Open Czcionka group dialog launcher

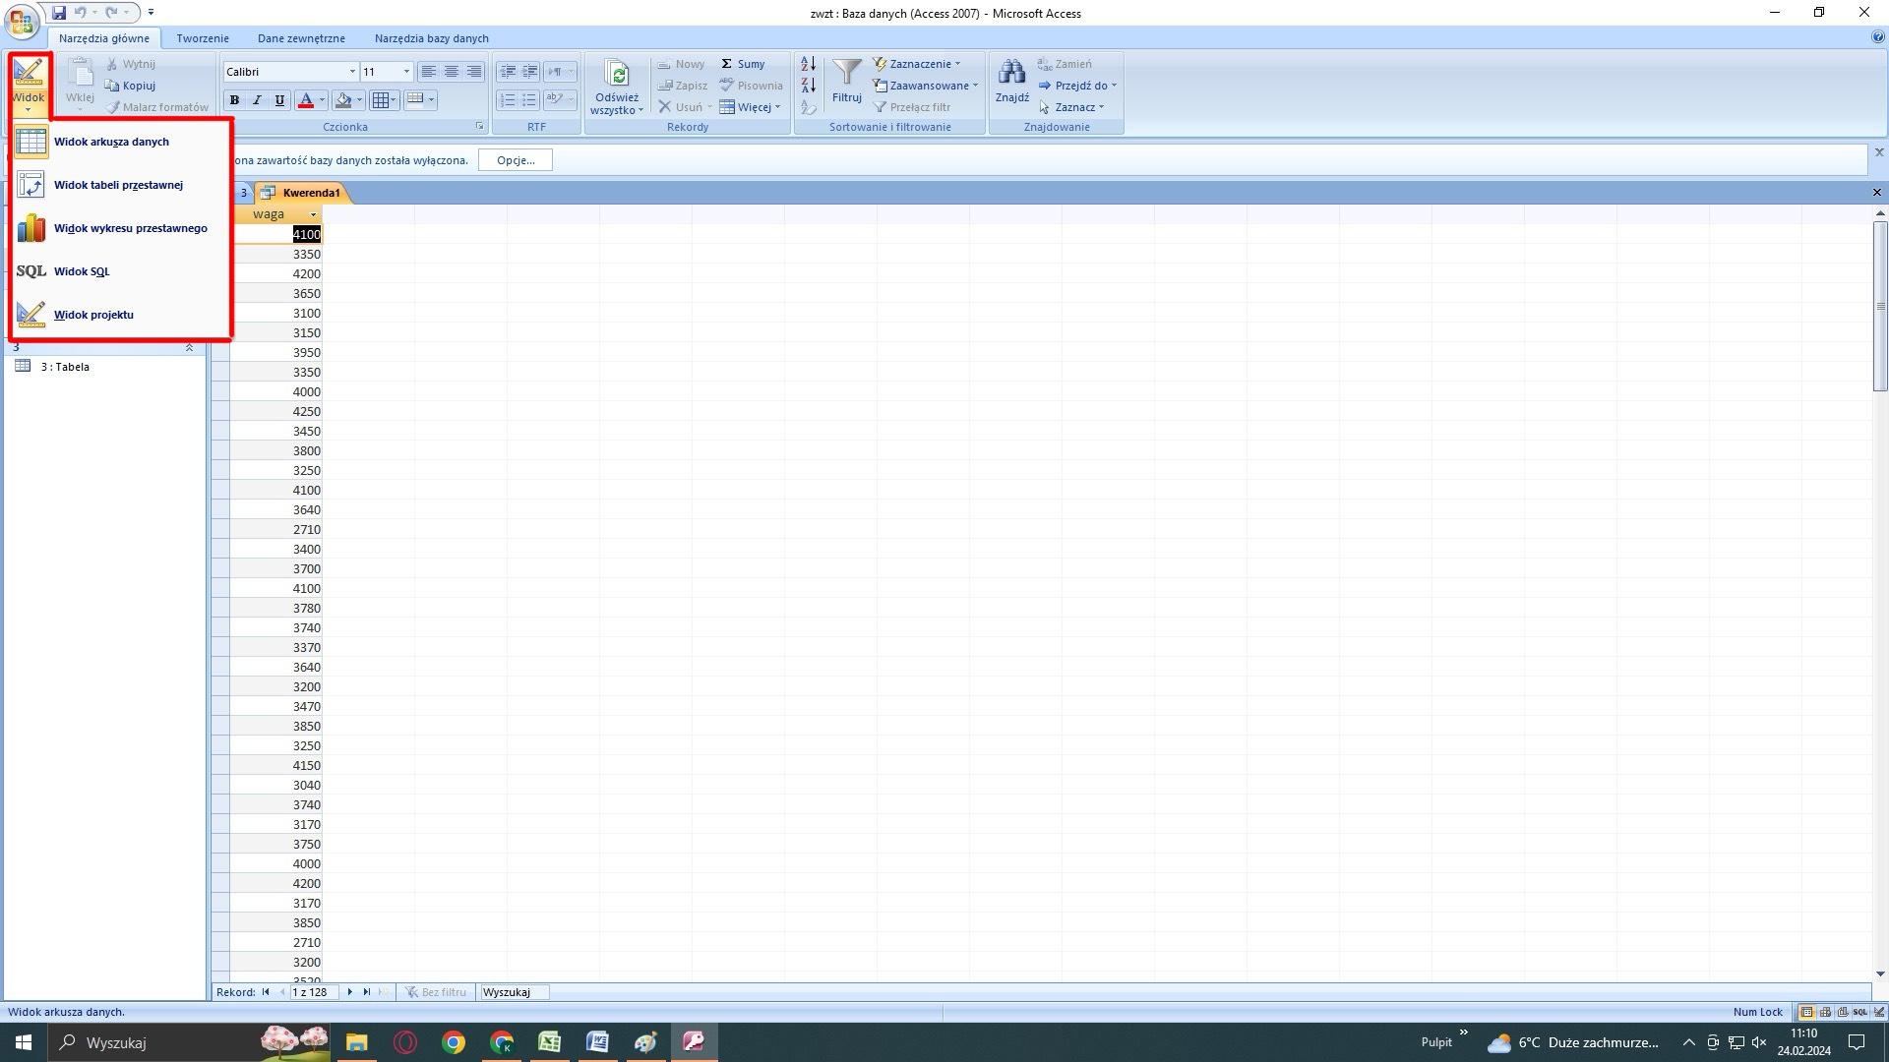coord(479,126)
